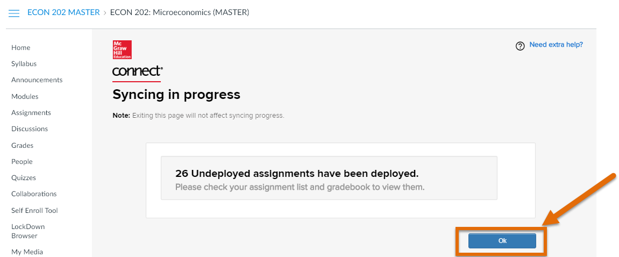The image size is (619, 257).
Task: Open the People page
Action: pyautogui.click(x=22, y=161)
